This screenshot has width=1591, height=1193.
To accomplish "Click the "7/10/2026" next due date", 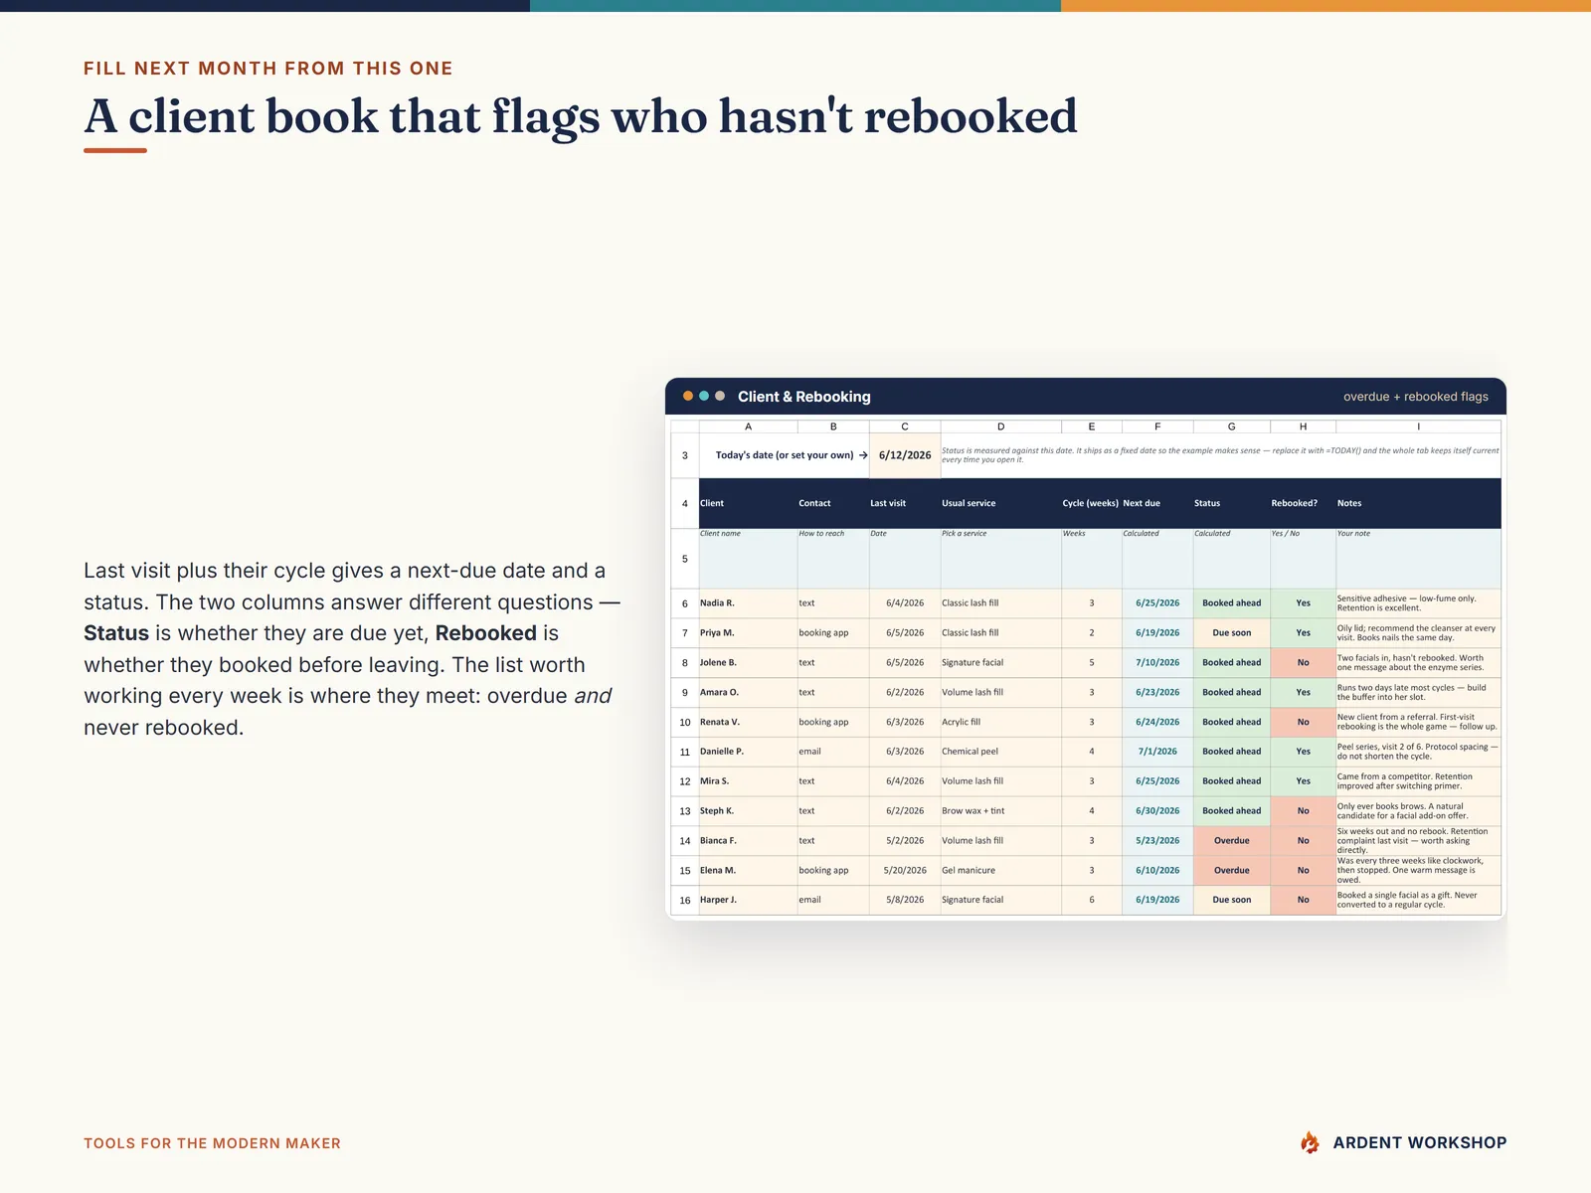I will 1157,662.
